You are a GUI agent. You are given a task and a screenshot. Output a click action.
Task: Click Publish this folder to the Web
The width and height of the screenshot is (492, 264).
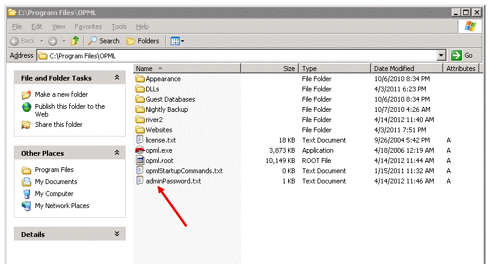[x=70, y=110]
